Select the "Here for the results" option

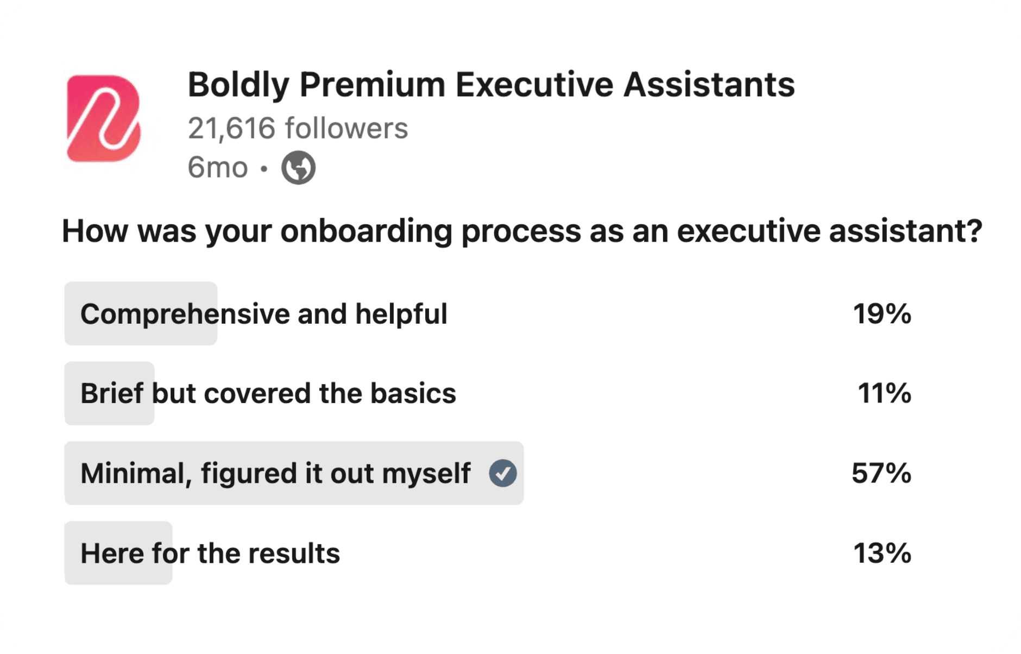coord(210,554)
